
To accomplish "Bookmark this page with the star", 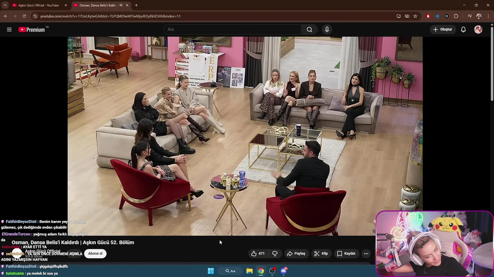I will click(415, 16).
